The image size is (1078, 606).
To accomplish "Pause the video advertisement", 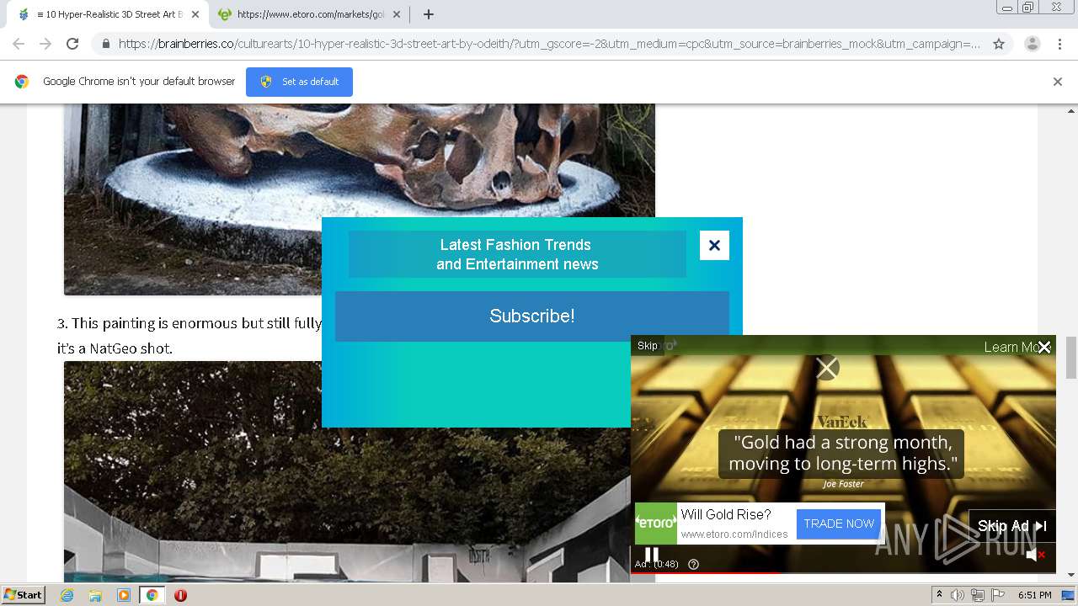I will [x=651, y=554].
